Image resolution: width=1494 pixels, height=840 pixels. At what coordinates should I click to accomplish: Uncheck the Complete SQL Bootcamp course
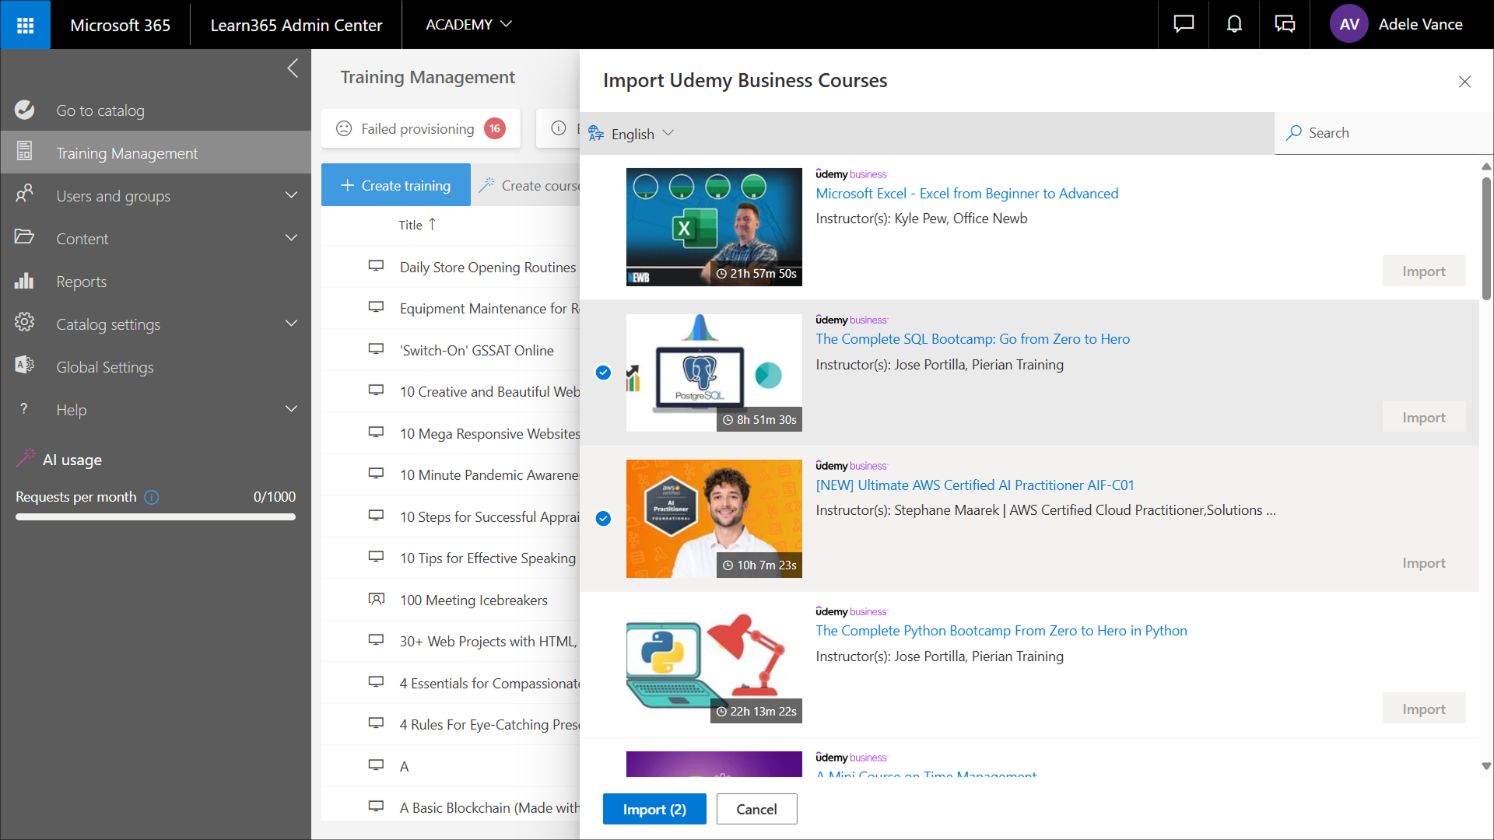(603, 373)
